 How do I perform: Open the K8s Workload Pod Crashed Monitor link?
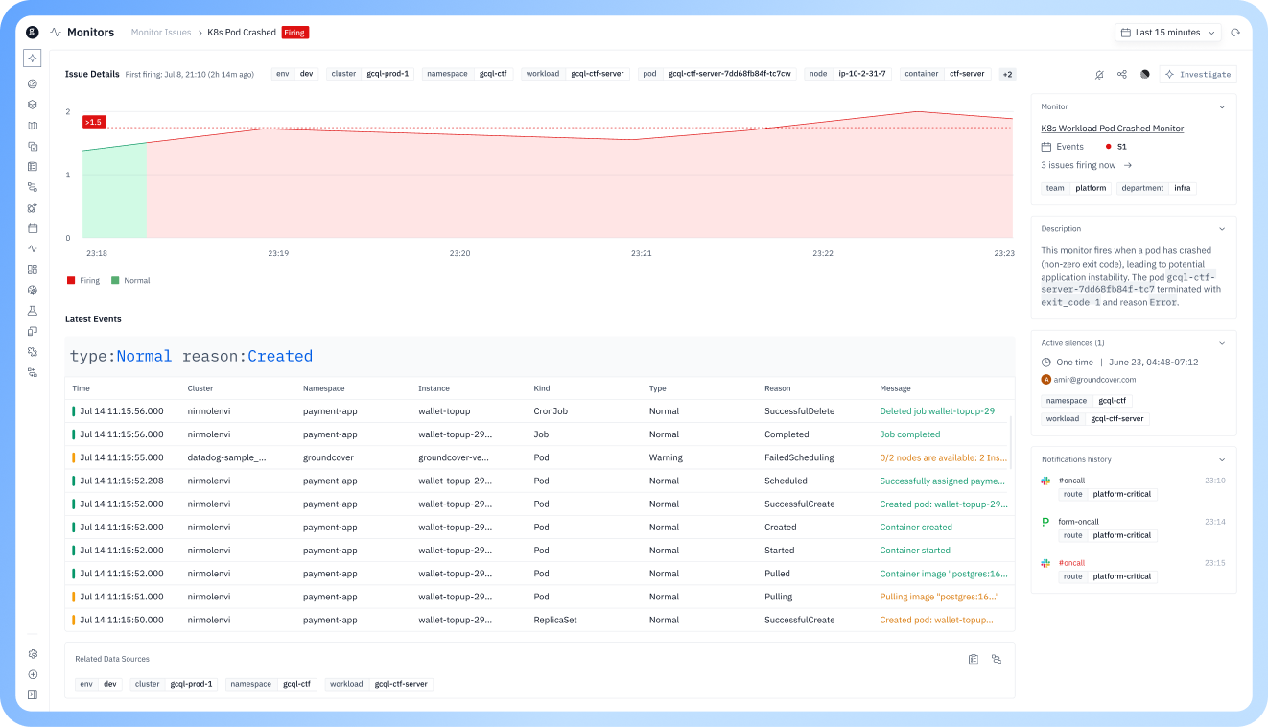[x=1113, y=129]
